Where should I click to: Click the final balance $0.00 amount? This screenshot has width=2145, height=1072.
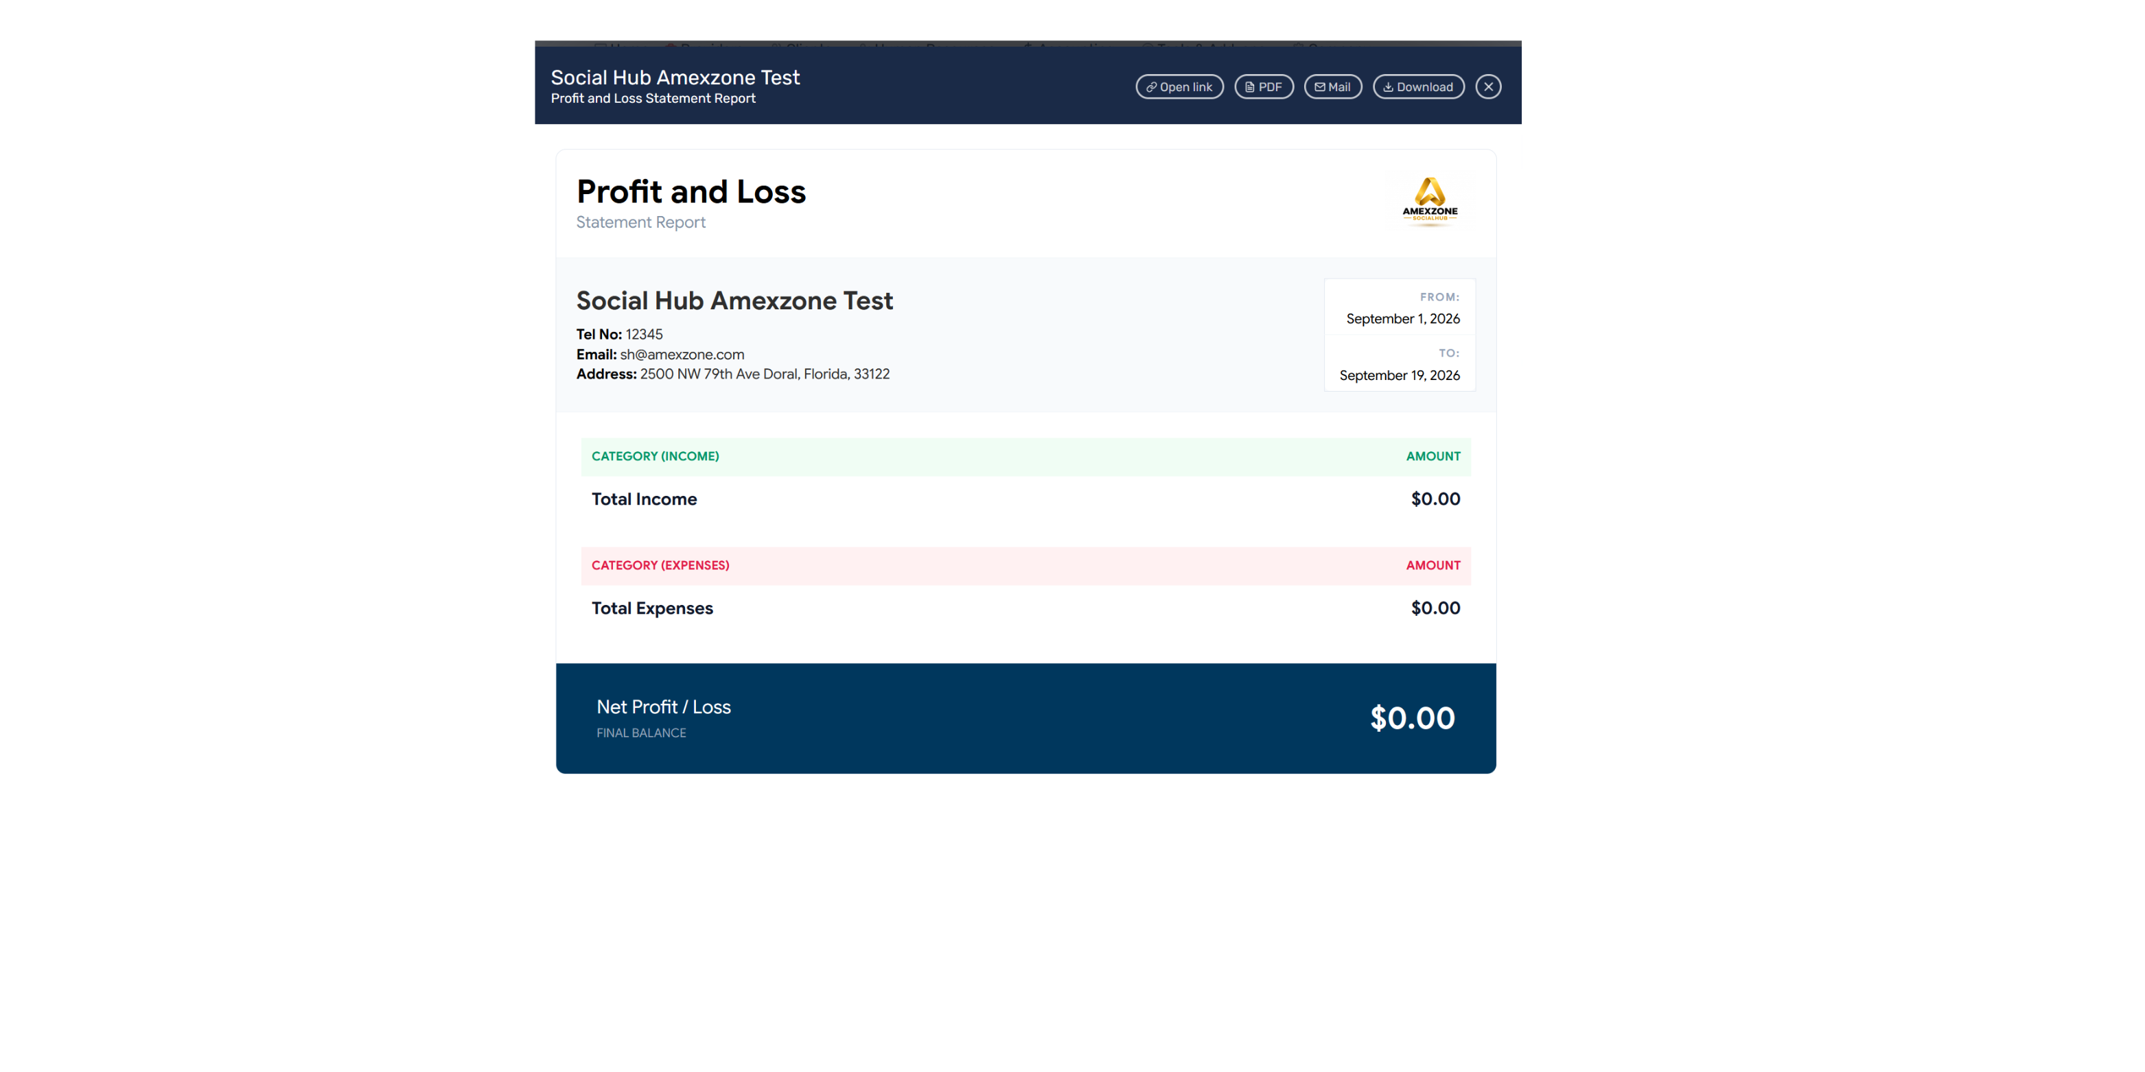(1412, 718)
